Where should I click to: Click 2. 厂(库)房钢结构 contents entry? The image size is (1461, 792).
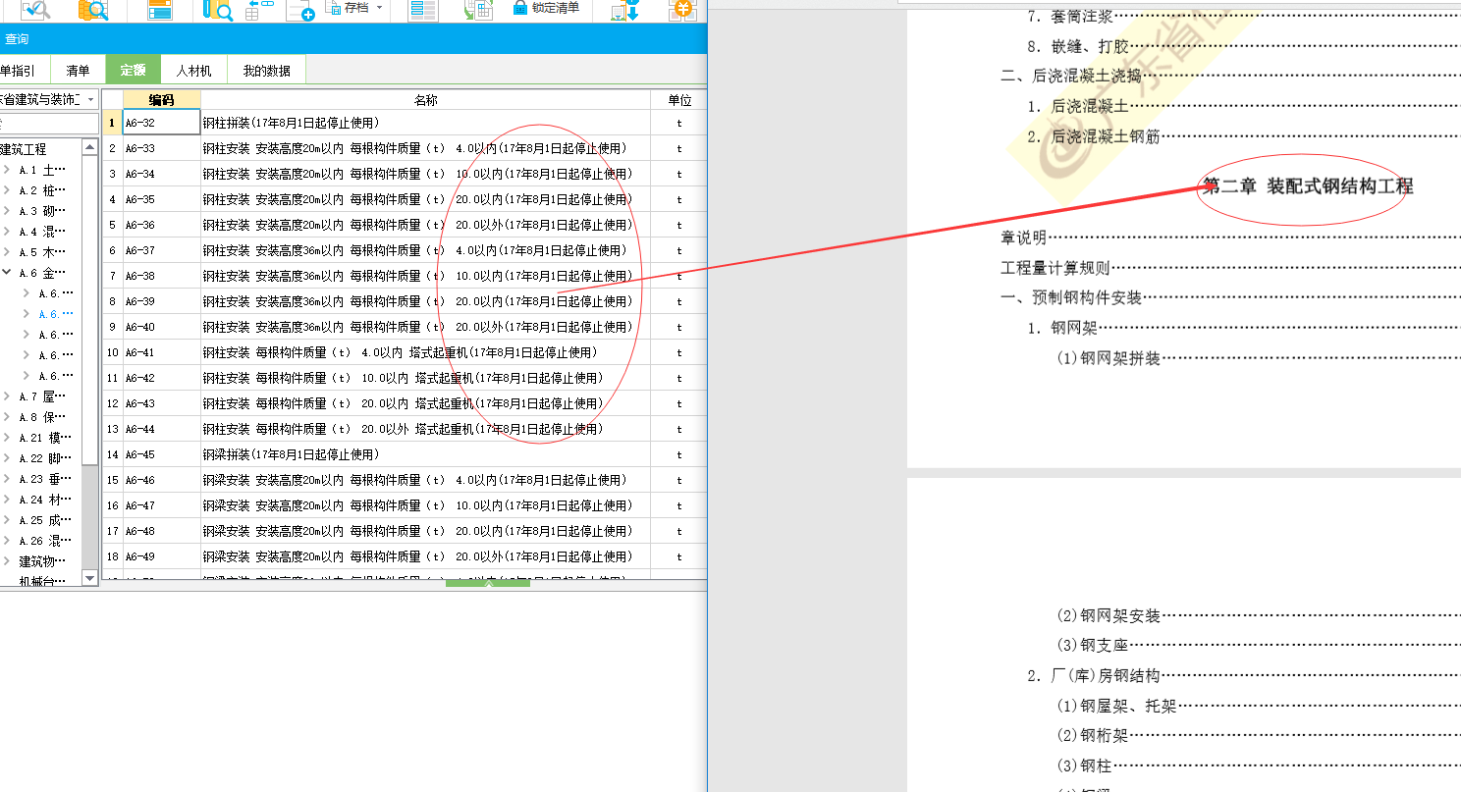(1094, 675)
